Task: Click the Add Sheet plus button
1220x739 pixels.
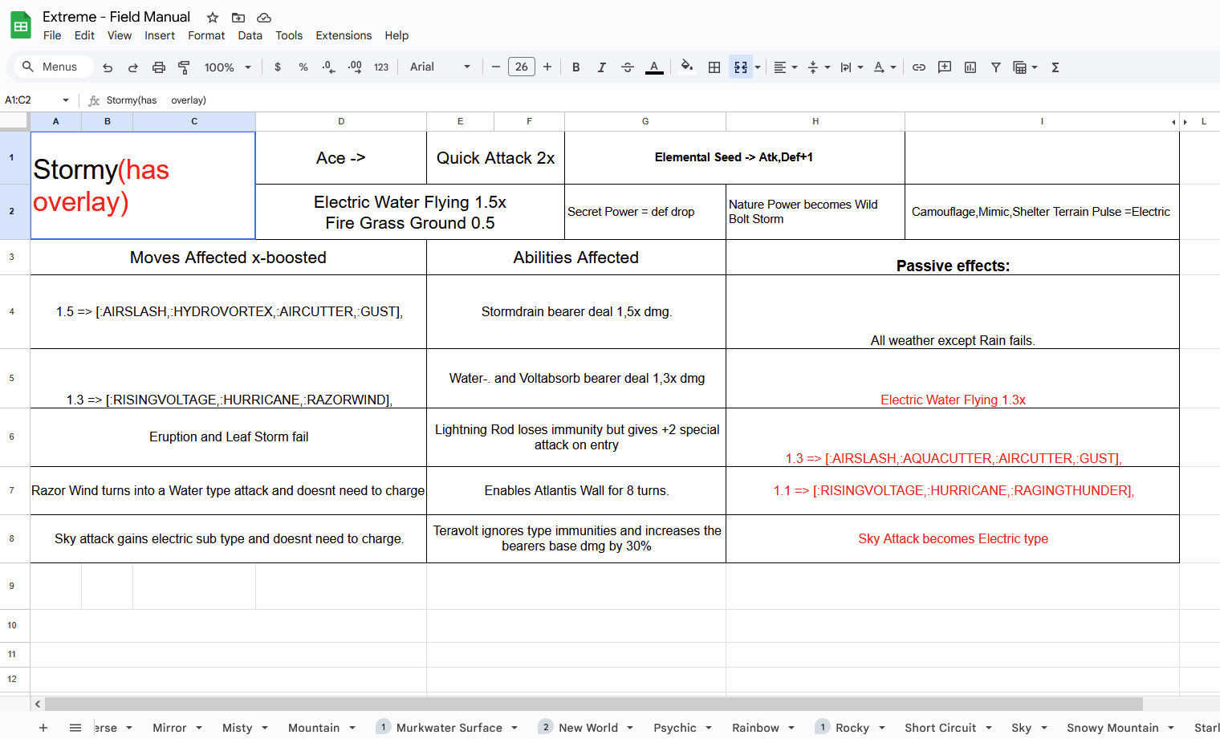Action: click(43, 728)
